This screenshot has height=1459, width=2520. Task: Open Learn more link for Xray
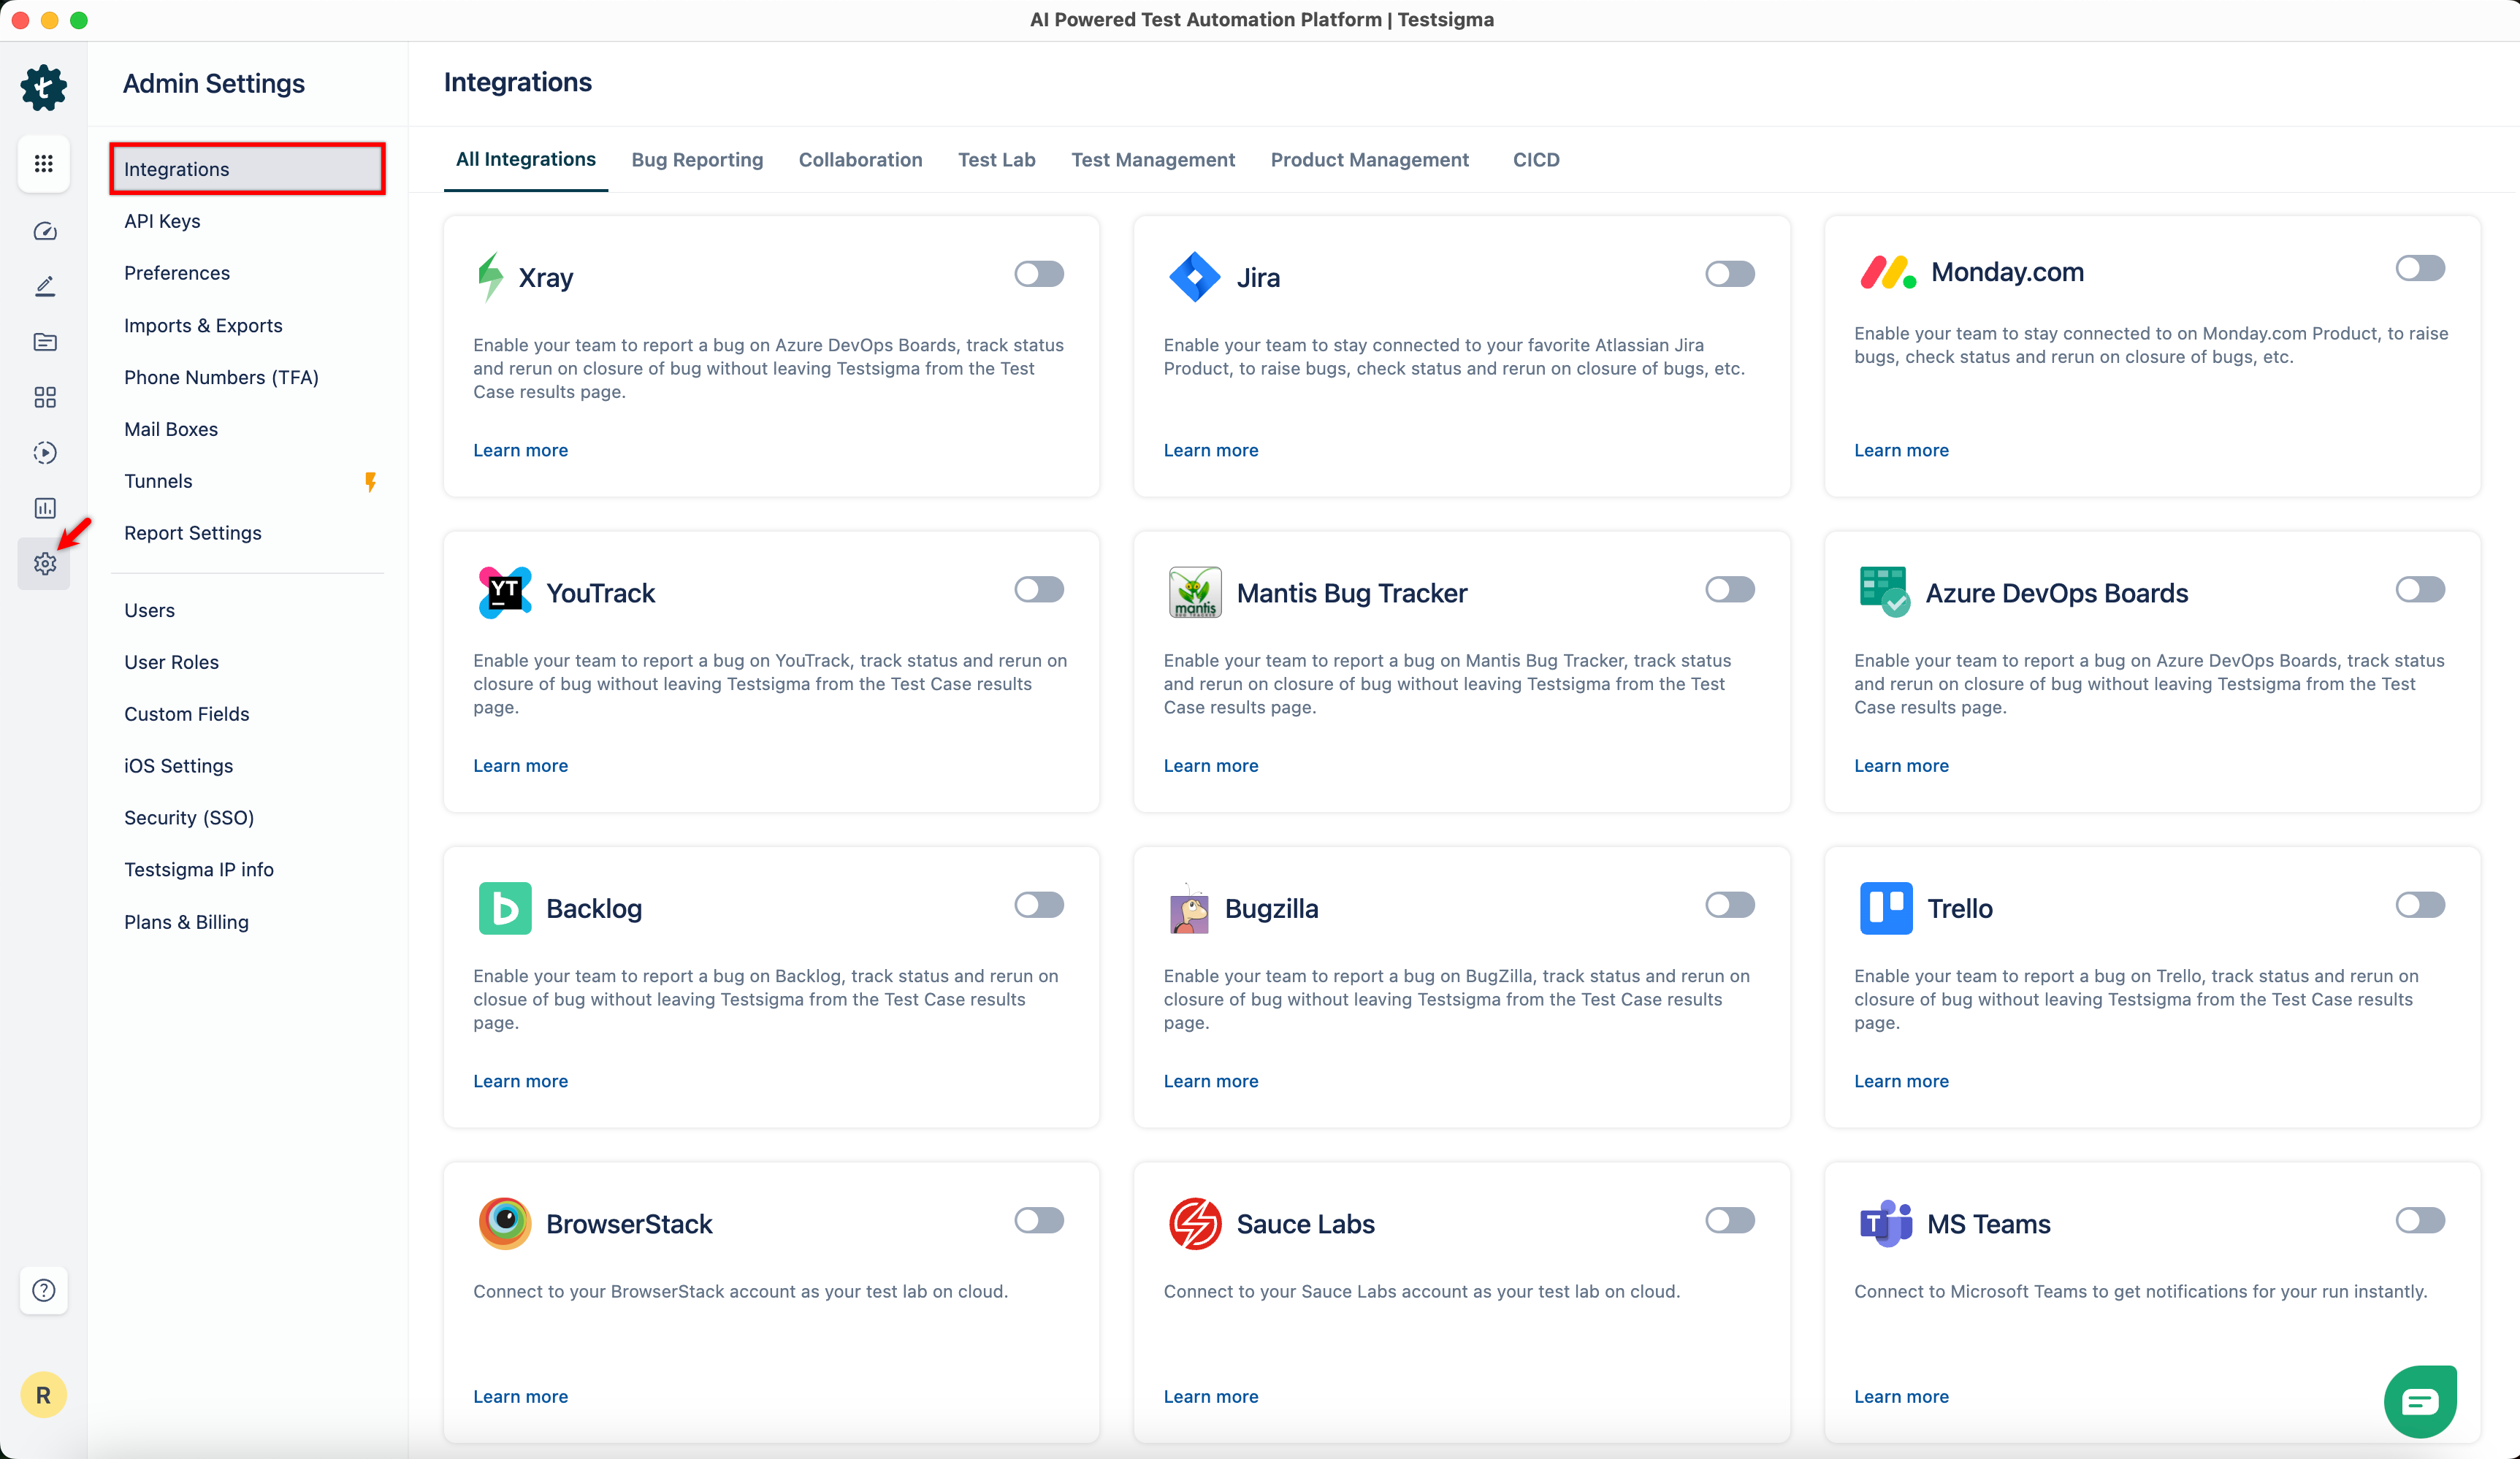(x=520, y=450)
